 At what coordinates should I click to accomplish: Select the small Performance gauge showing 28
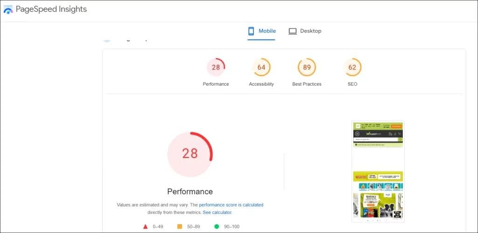(216, 67)
